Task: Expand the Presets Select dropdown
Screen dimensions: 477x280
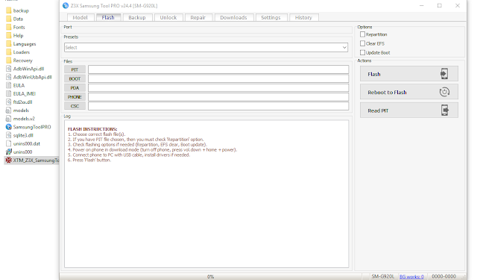Action: pyautogui.click(x=206, y=48)
